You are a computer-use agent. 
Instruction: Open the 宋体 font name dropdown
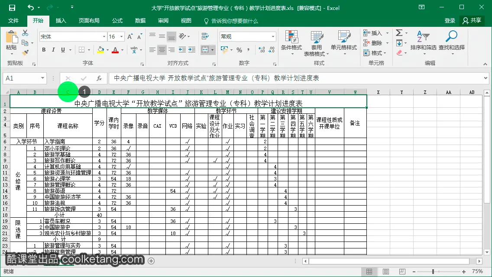pos(104,37)
